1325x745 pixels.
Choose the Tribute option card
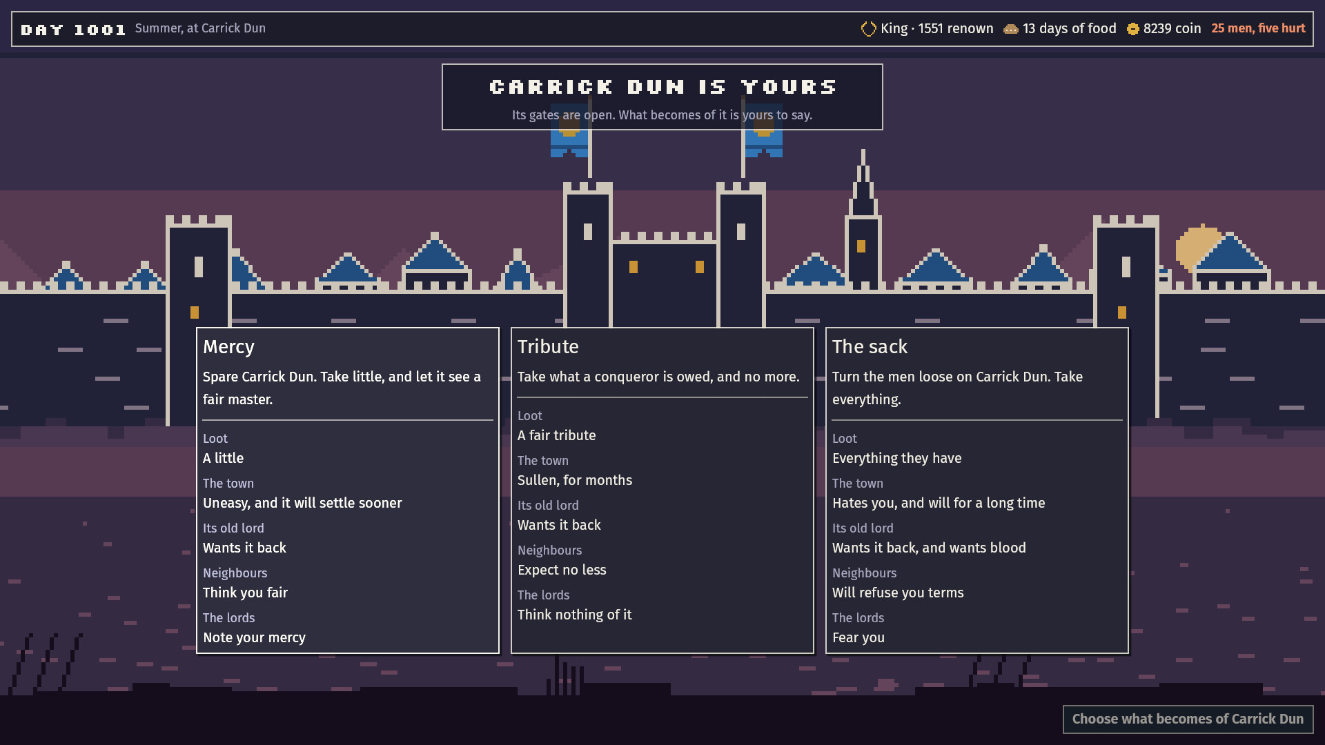pos(662,490)
